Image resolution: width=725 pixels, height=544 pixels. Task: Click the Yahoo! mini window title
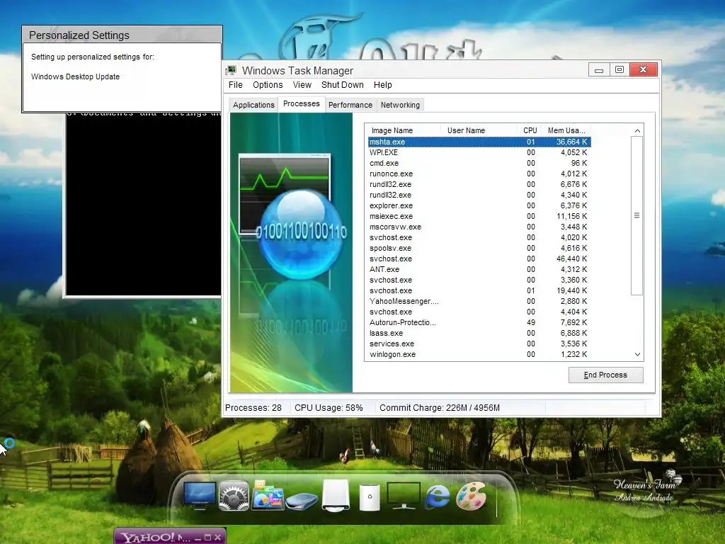click(x=155, y=538)
